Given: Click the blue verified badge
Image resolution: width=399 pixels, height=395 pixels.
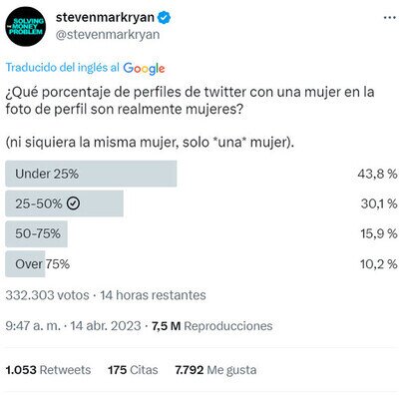Looking at the screenshot, I should 164,18.
